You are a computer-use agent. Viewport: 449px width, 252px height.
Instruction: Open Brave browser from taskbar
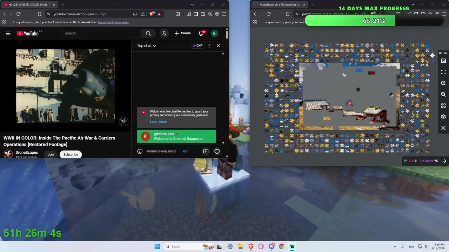[251, 246]
